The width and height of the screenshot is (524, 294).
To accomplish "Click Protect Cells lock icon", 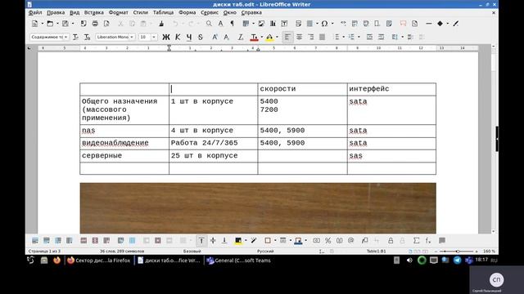I will (391, 240).
